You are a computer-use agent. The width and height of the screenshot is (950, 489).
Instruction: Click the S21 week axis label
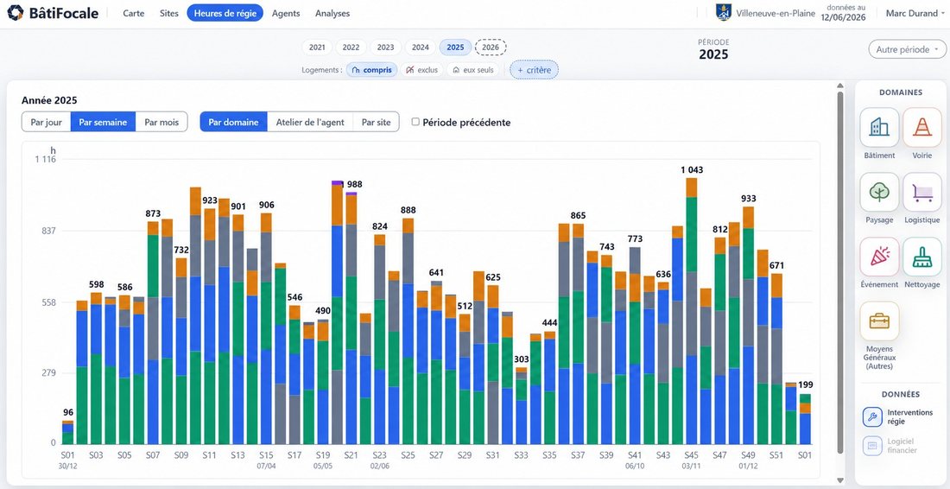click(x=351, y=454)
